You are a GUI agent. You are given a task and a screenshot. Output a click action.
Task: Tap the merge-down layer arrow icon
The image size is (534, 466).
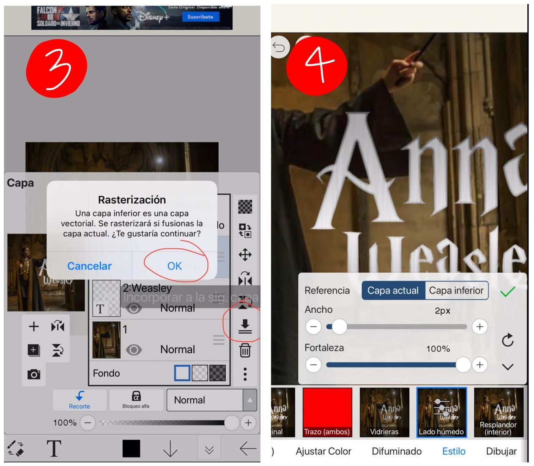click(x=245, y=326)
